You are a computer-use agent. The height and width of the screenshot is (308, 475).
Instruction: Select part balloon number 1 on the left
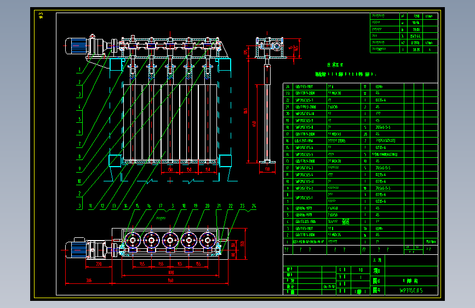pos(79,70)
